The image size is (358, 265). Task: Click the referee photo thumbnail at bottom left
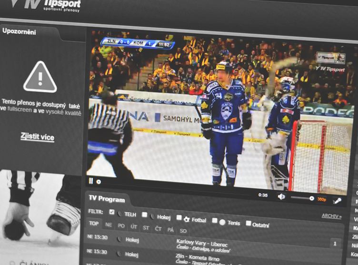40,217
